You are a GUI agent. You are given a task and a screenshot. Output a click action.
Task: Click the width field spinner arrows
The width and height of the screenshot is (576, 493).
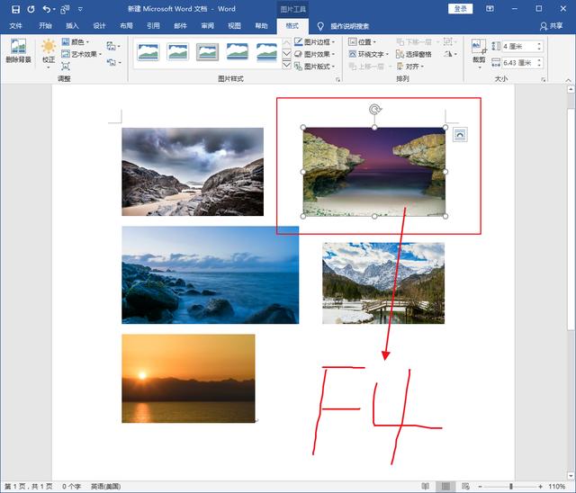(539, 63)
